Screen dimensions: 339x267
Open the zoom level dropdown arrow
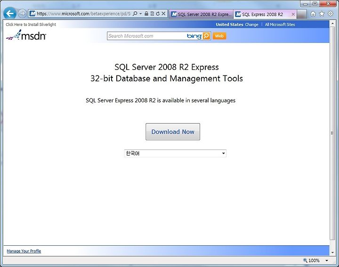pos(327,260)
